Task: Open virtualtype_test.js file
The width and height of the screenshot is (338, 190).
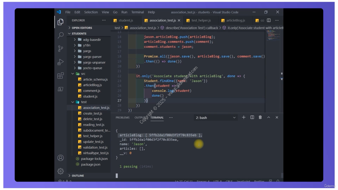Action: (89, 153)
